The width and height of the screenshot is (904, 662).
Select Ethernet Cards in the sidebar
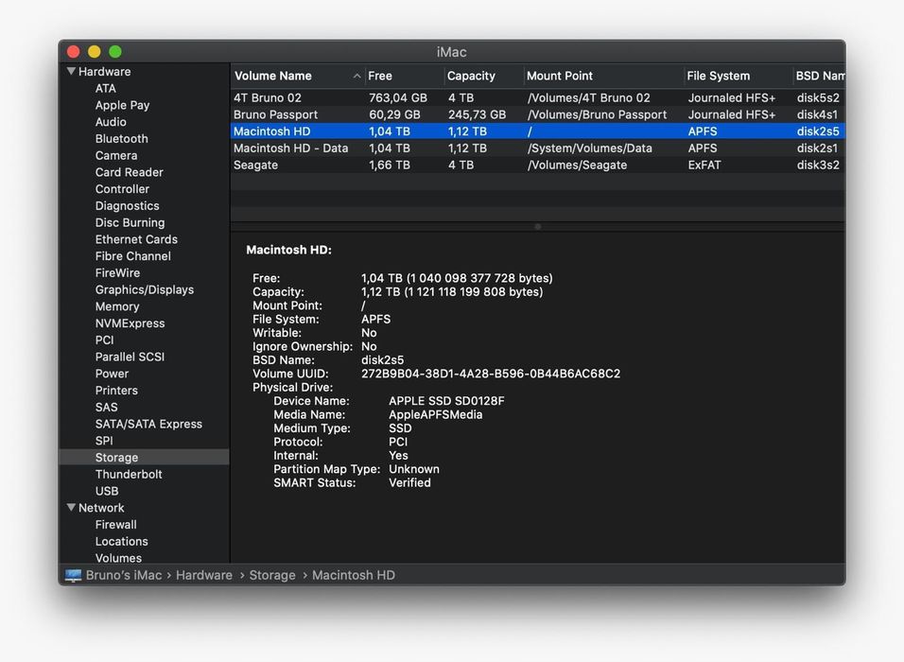click(x=136, y=239)
